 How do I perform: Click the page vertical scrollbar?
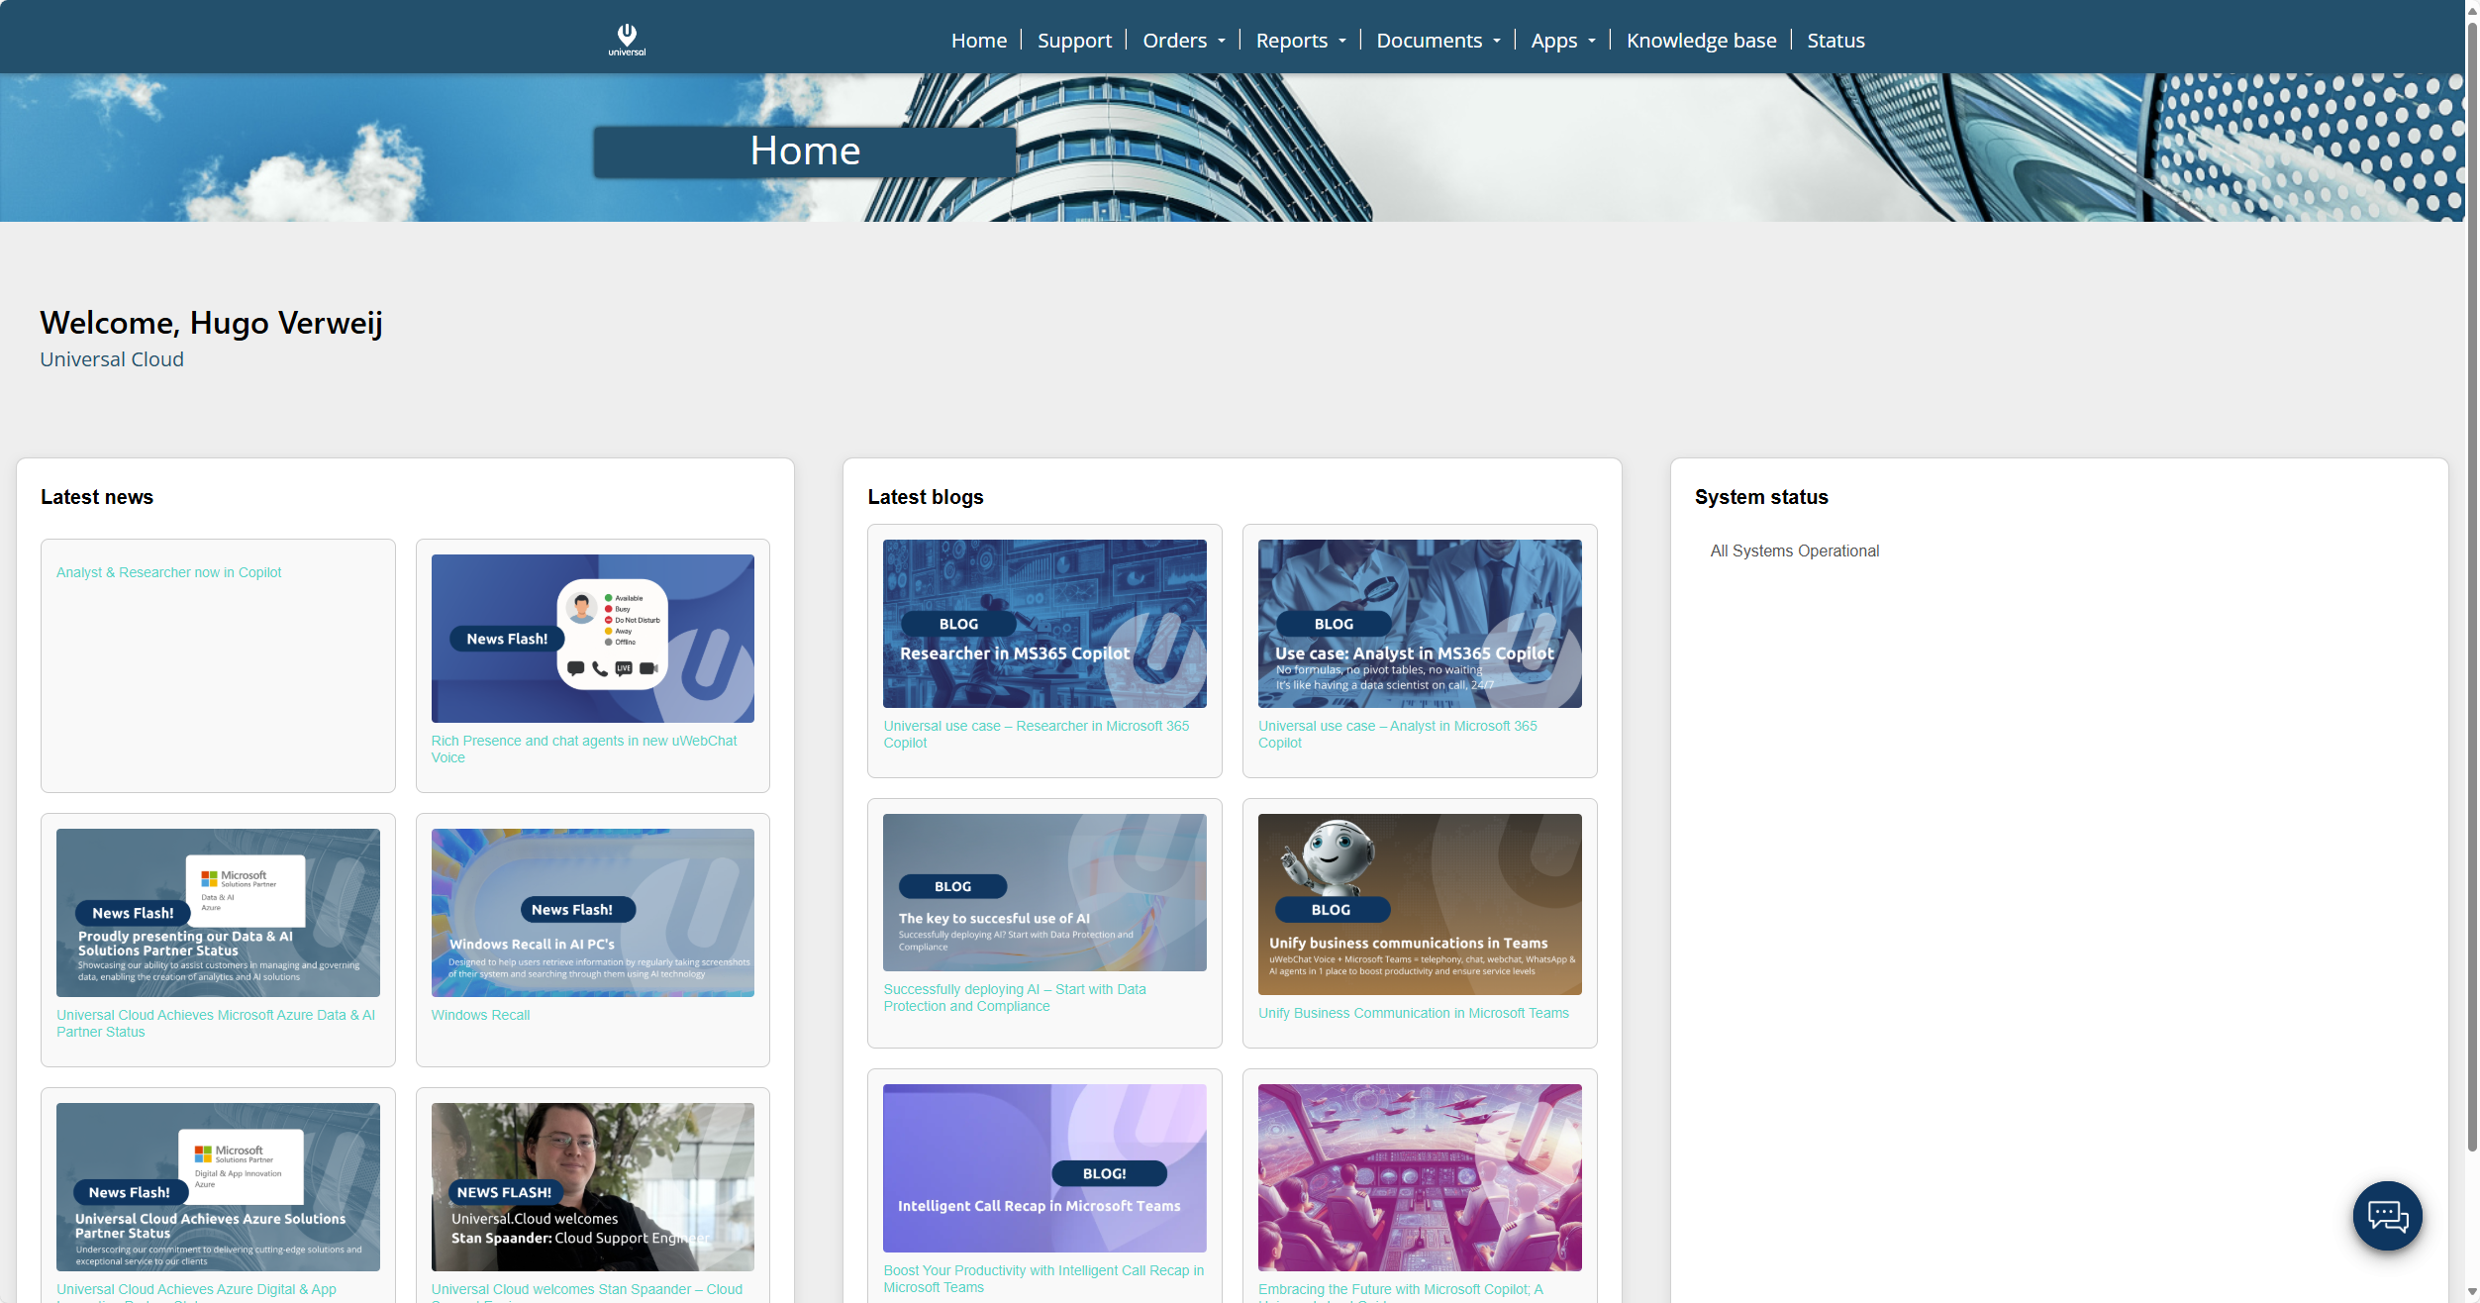[x=2471, y=594]
